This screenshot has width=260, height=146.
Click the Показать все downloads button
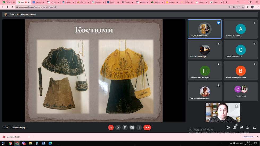(248, 137)
